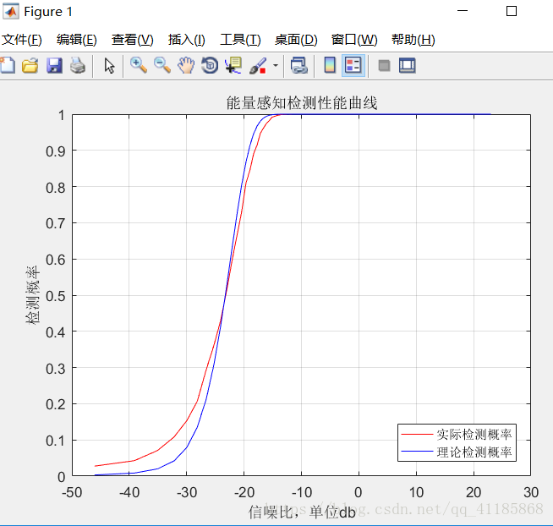Print the figure with the printer icon

[78, 66]
